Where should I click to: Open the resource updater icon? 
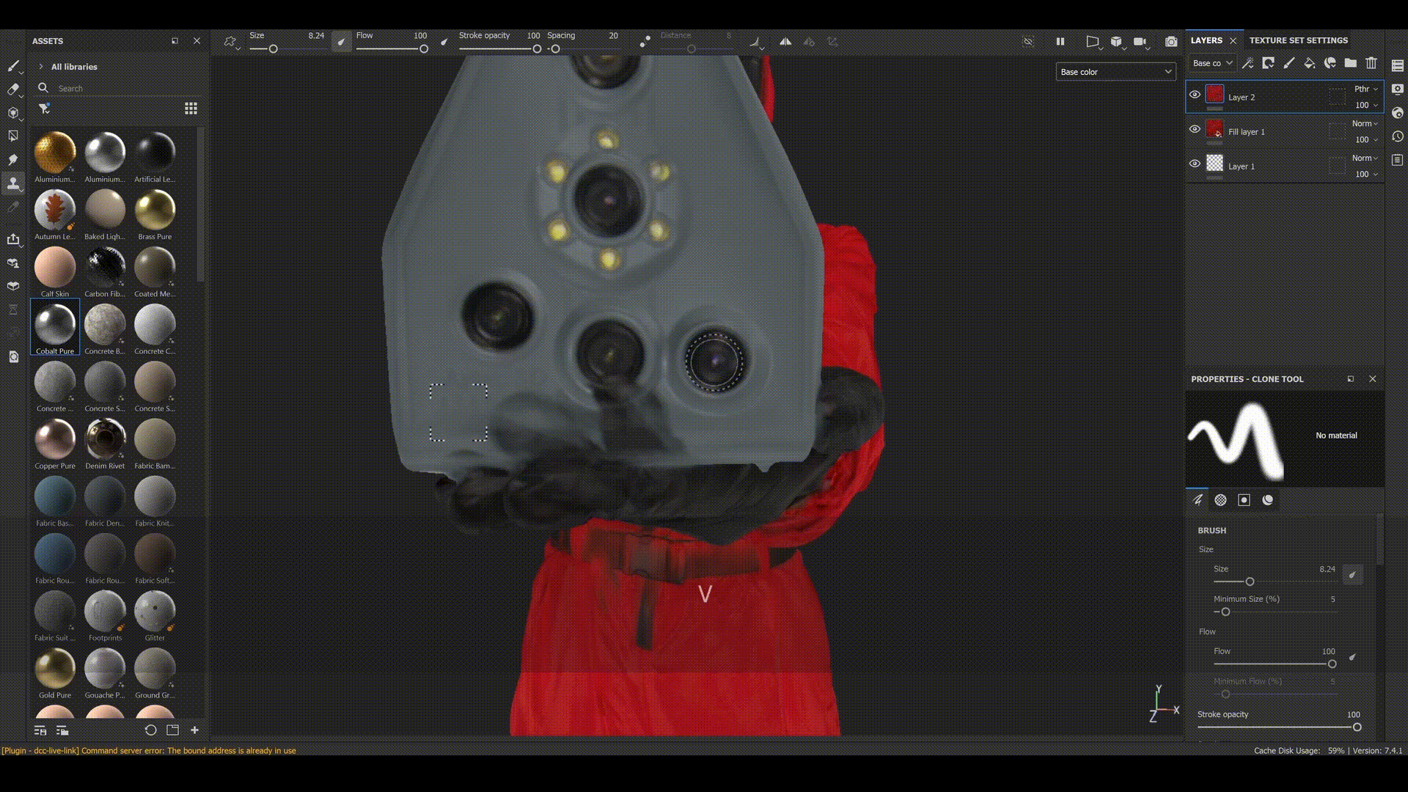coord(13,356)
